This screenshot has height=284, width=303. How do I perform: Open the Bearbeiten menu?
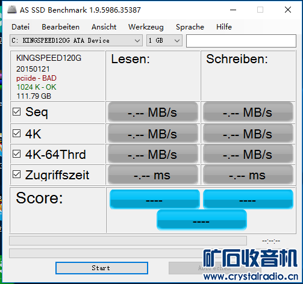[x=60, y=27]
